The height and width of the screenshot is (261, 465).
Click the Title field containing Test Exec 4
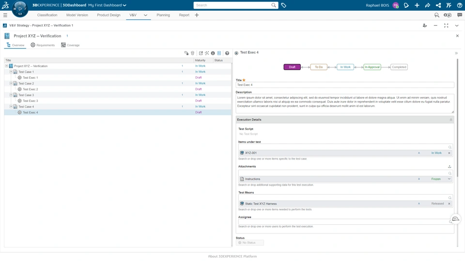(x=345, y=85)
